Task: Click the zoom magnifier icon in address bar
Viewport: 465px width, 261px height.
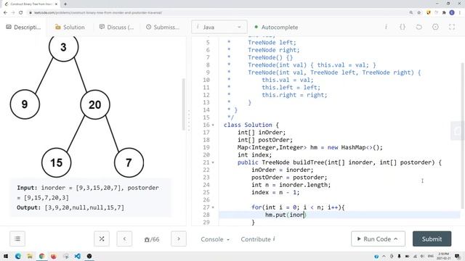Action: click(411, 12)
